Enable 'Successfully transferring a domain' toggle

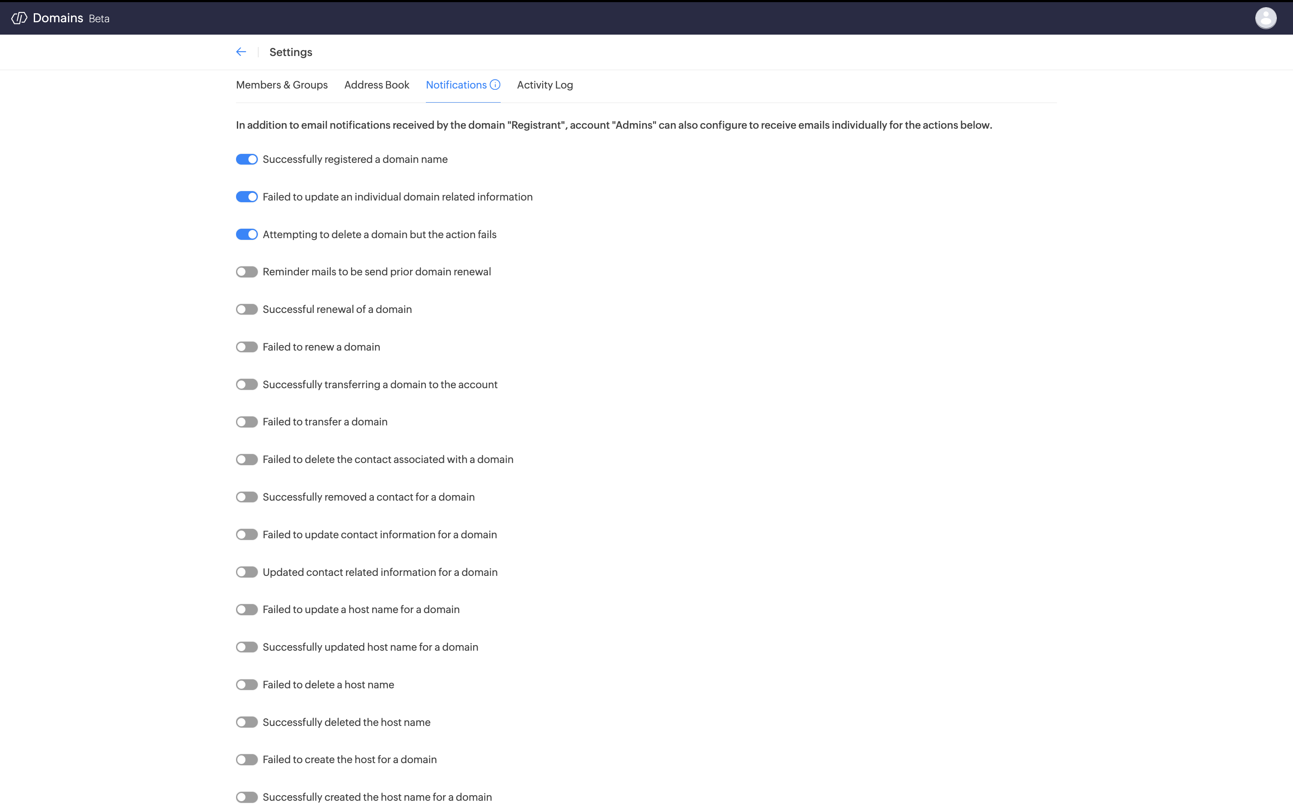click(x=247, y=385)
